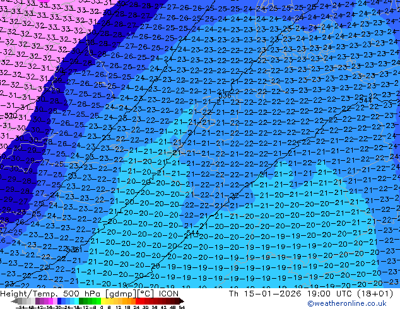Click the '544' contour label near the right edge
Viewport: 400px width, 309px height.
click(x=365, y=100)
